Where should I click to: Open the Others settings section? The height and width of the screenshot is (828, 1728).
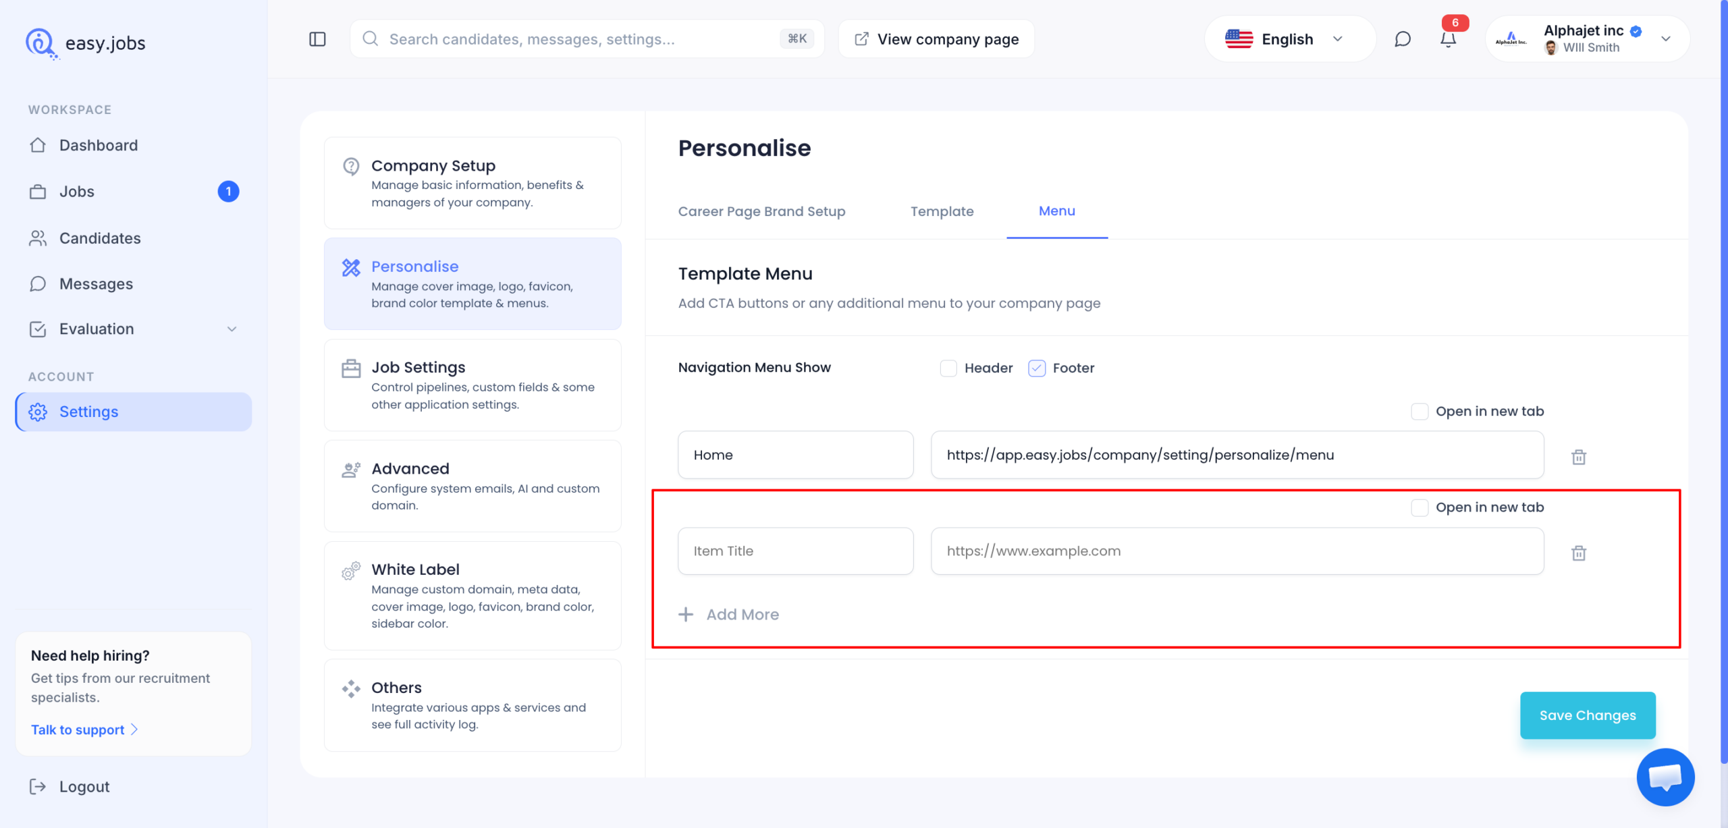click(473, 705)
